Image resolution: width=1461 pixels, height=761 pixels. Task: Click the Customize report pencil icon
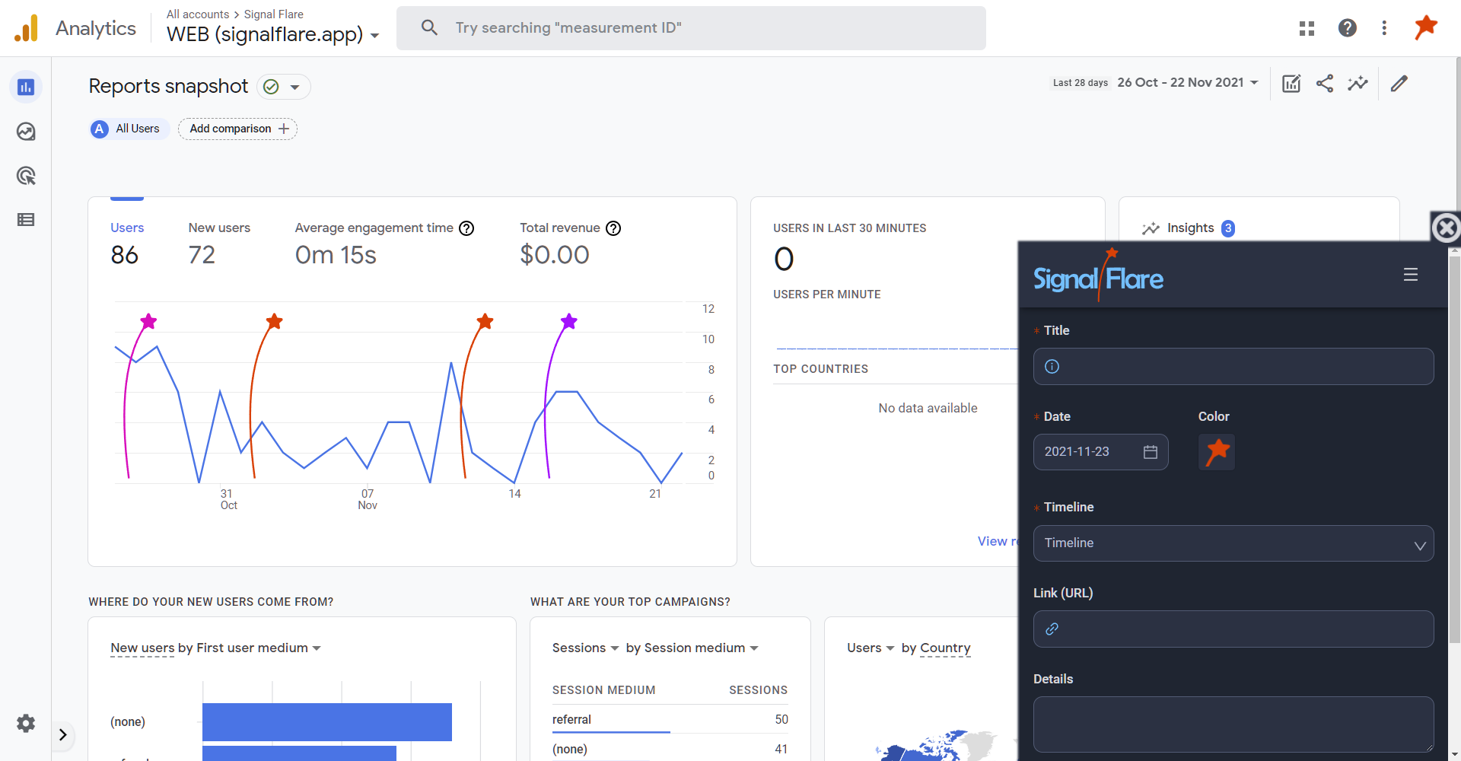[x=1399, y=84]
